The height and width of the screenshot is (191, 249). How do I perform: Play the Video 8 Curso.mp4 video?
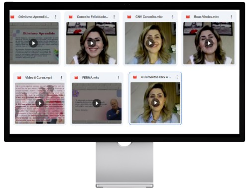(40, 103)
